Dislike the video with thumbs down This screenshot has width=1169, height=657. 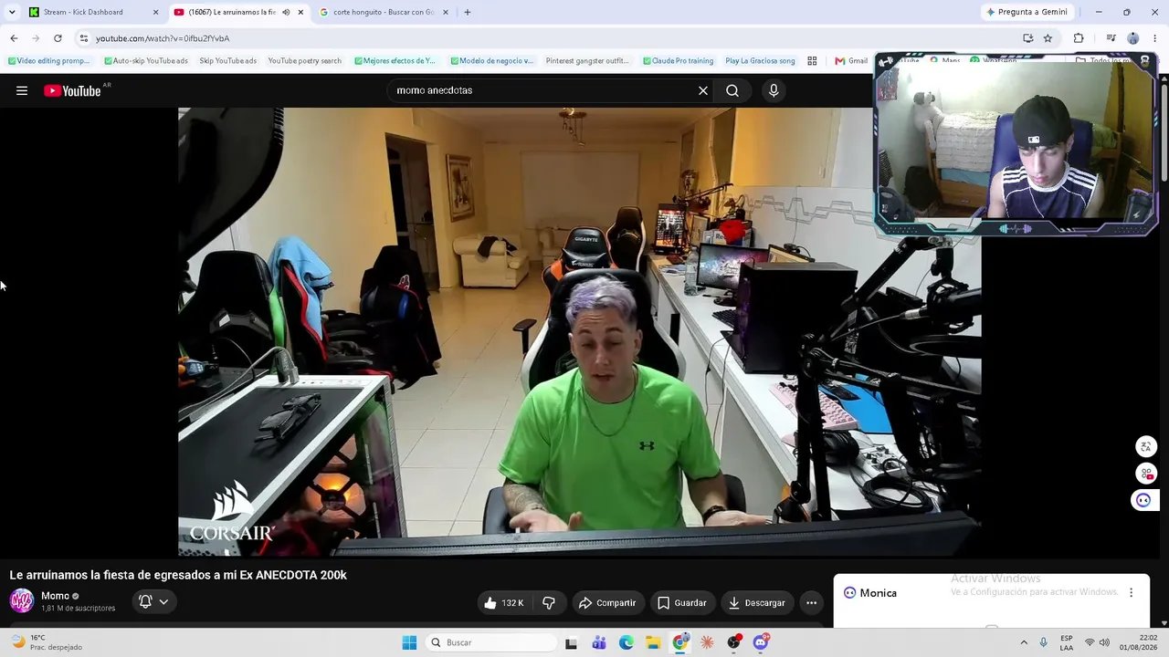[549, 602]
